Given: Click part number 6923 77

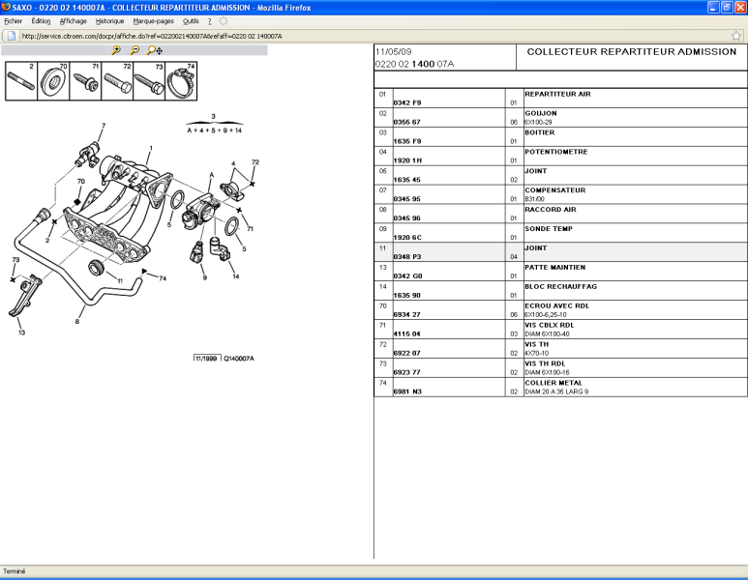Looking at the screenshot, I should click(407, 372).
